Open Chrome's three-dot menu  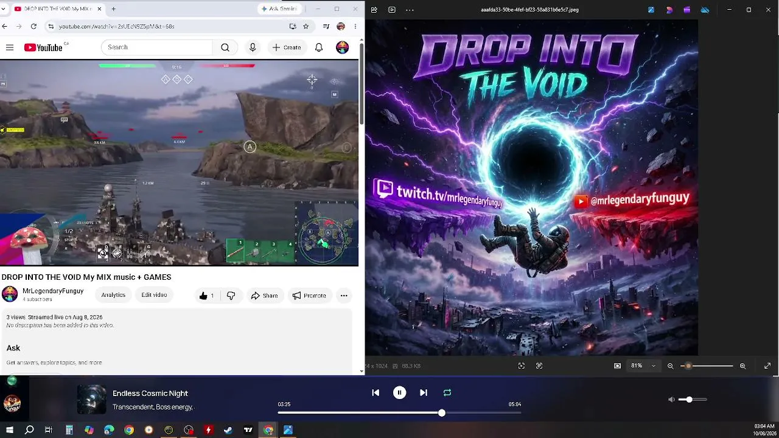[x=355, y=27]
